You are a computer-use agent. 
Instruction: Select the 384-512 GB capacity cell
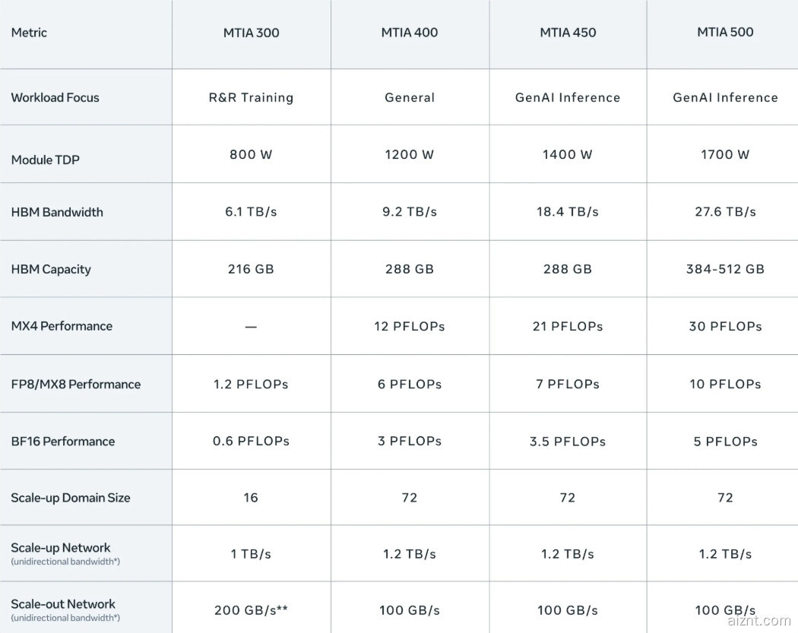click(x=725, y=269)
